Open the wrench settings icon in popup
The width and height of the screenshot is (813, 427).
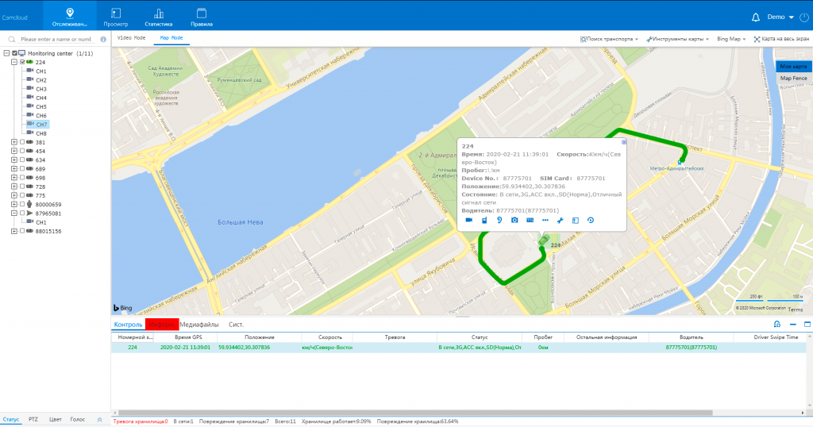pyautogui.click(x=561, y=220)
